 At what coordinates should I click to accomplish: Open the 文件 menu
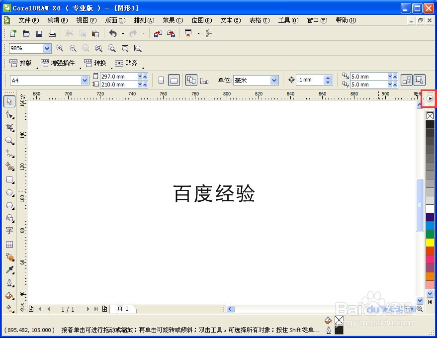[x=29, y=20]
